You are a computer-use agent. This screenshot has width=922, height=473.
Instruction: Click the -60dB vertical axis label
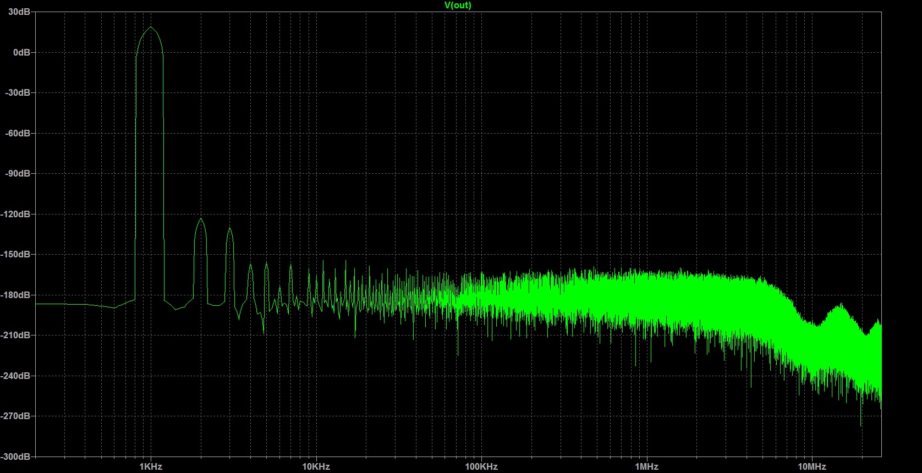18,133
